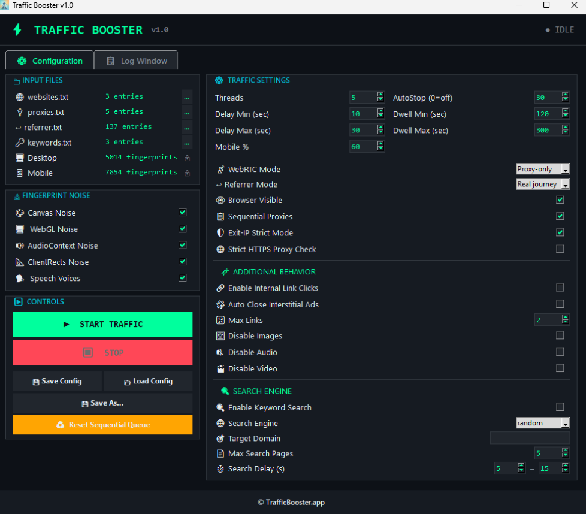Click the Desktop fingerprints lock icon
Viewport: 586px width, 514px height.
[x=186, y=158]
